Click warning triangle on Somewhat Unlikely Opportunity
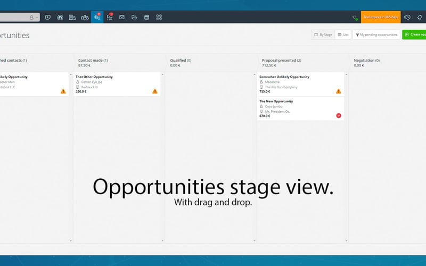426x266 pixels. pos(339,91)
